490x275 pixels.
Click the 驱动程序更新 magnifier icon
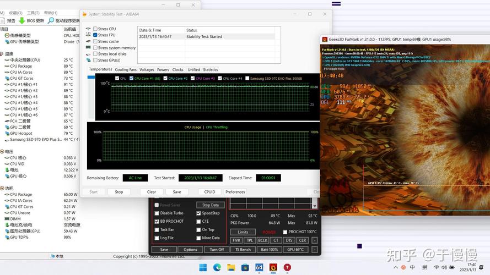(51, 20)
